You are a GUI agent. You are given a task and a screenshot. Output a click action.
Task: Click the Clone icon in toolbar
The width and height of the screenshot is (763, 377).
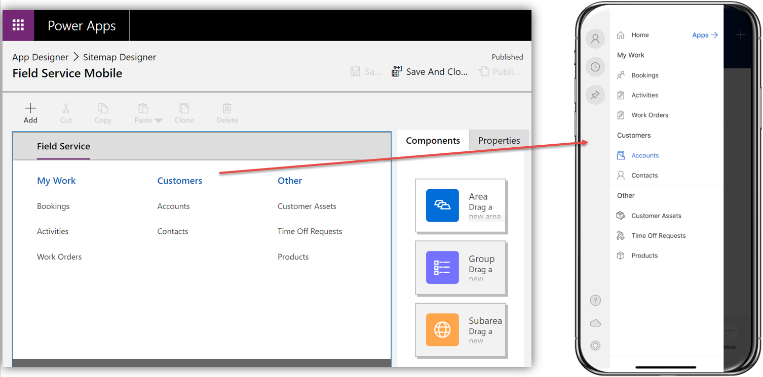pos(184,108)
